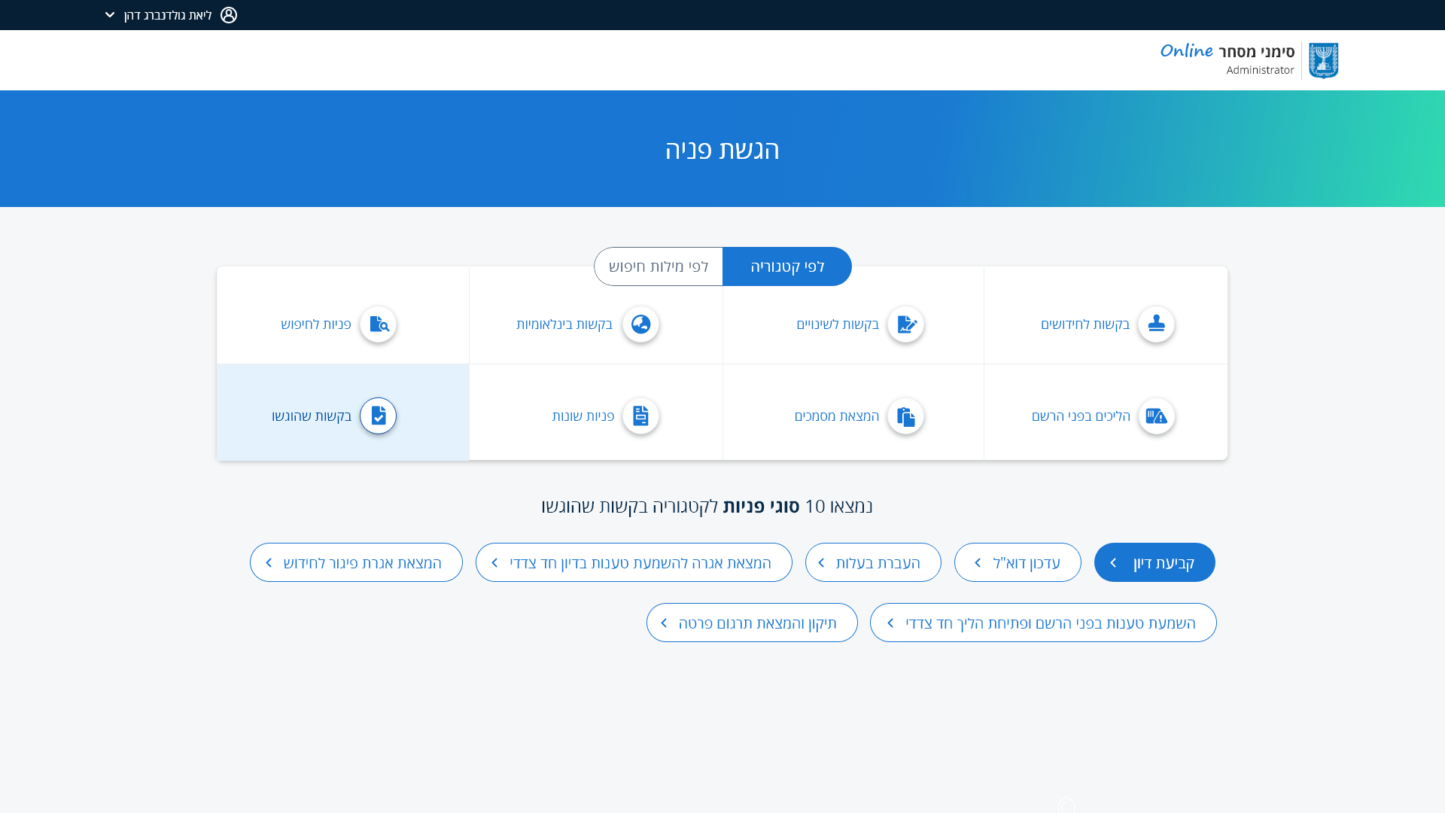The height and width of the screenshot is (813, 1445).
Task: Open השמעת טענות בפני הרשם request
Action: (x=1043, y=623)
